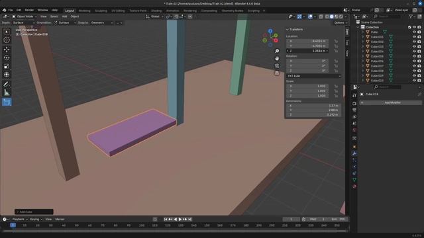Open the Physics properties tab icon
Viewport: 424px width, 238px height.
coord(354,167)
